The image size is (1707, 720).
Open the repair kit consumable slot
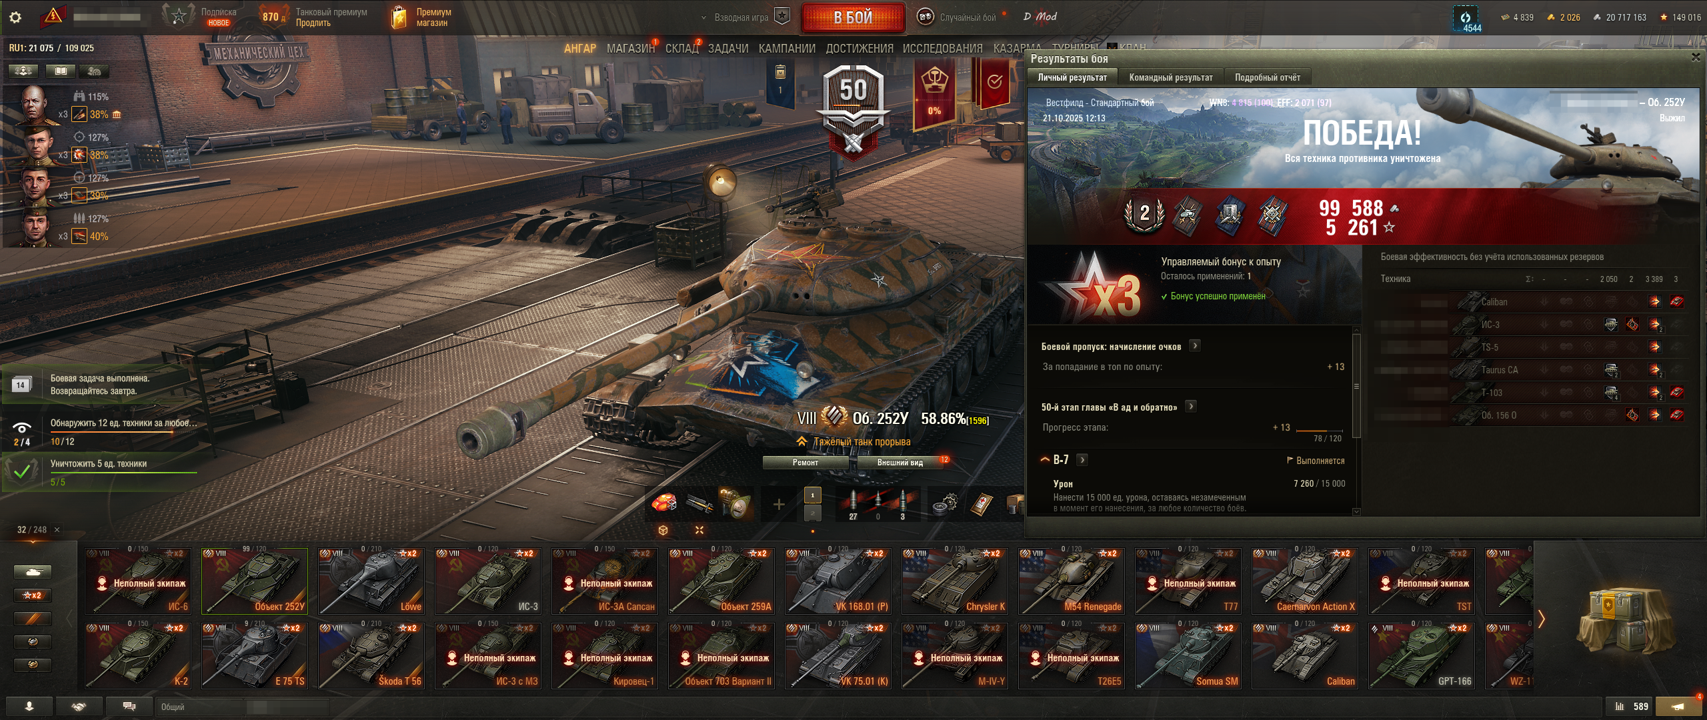coord(945,505)
